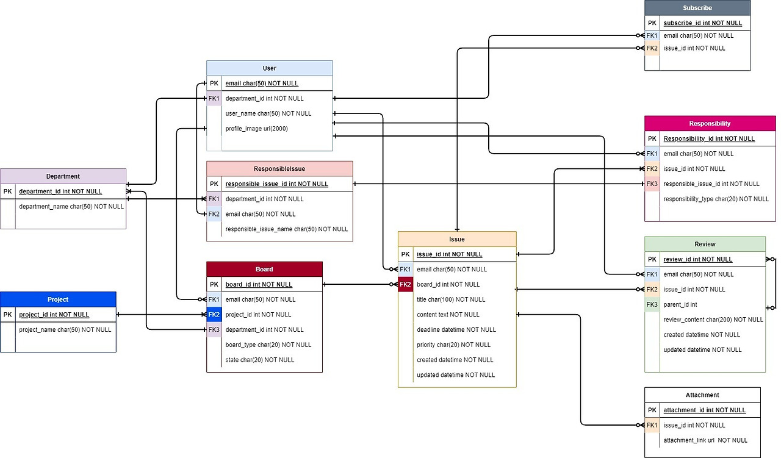Click deadline datetime NOT NULL row
Image resolution: width=781 pixels, height=458 pixels.
click(x=457, y=330)
